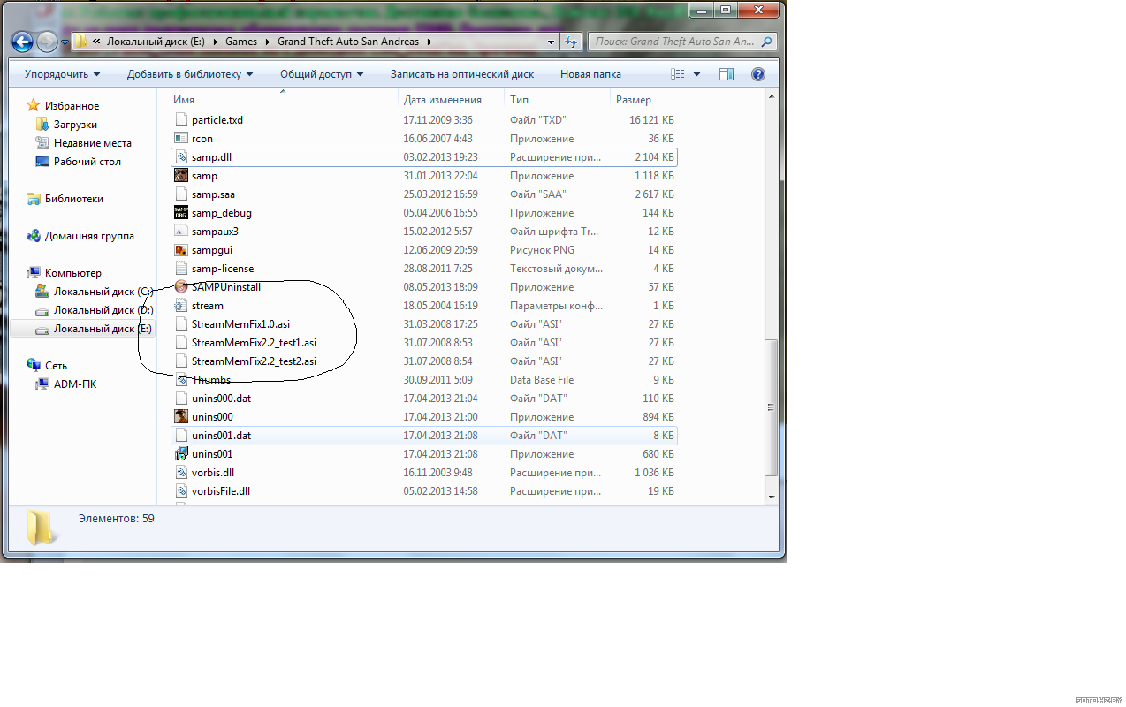Viewport: 1126px width, 707px height.
Task: Open Загрузки in the favorites list
Action: click(75, 125)
